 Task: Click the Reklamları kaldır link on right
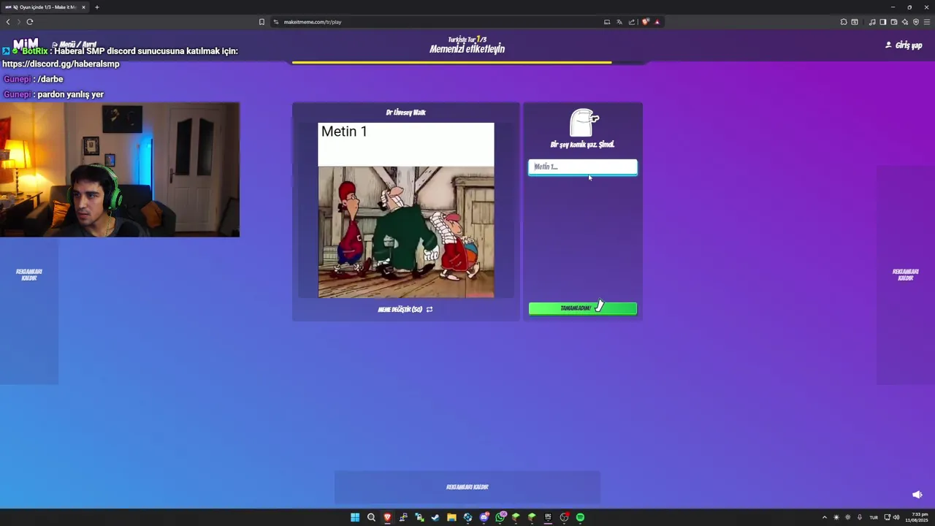[x=906, y=275]
